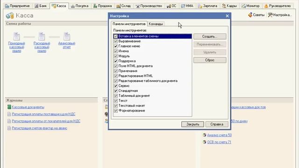Open the Склад tab
Image resolution: width=299 pixels, height=168 pixels.
coord(123,6)
